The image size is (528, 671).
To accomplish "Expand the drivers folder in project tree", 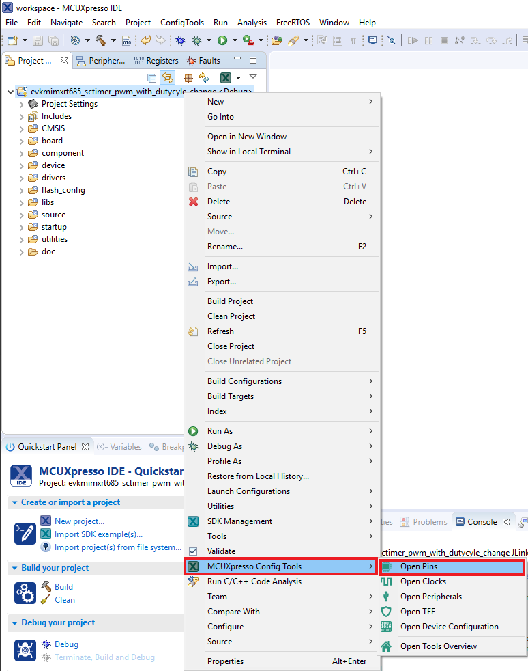I will point(21,178).
